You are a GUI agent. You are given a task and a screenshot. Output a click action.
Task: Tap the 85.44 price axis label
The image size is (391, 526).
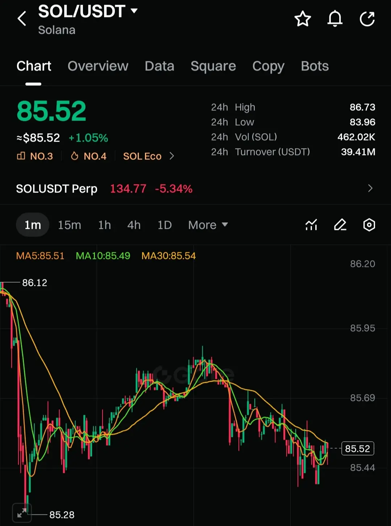(x=362, y=468)
